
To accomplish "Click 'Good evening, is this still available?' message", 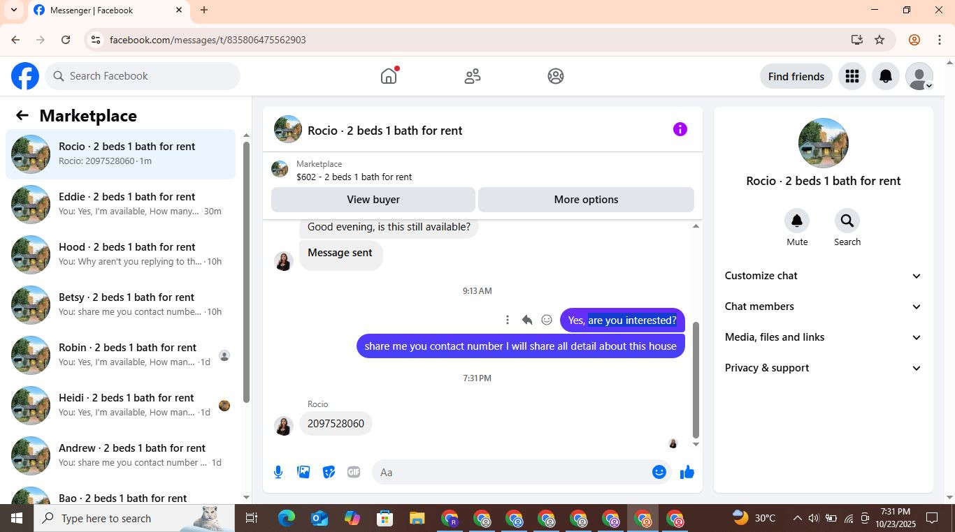I will [389, 228].
